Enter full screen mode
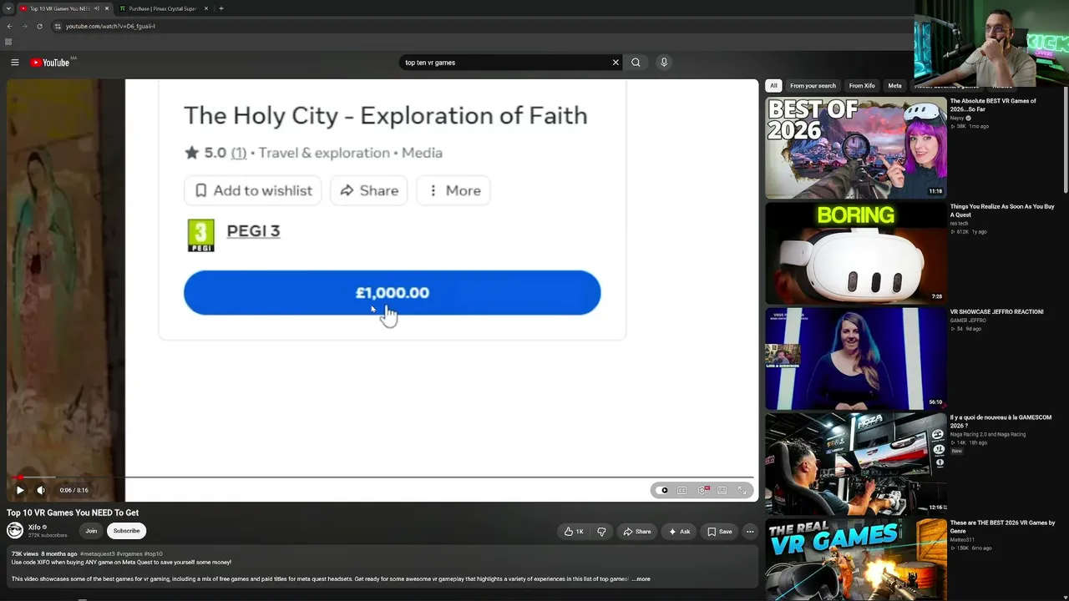The image size is (1069, 601). [742, 490]
